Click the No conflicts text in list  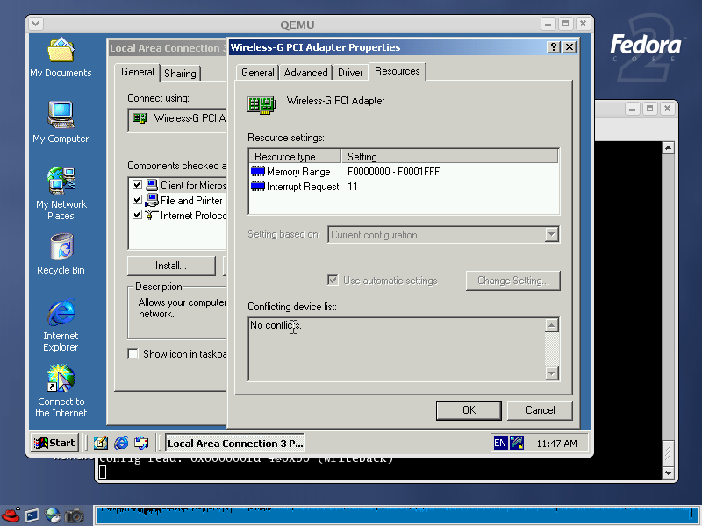276,325
